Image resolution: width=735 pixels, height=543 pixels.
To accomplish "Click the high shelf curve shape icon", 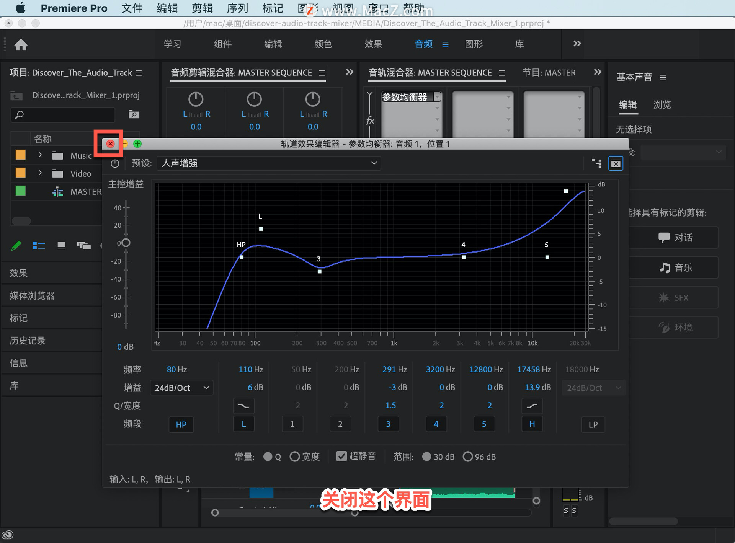I will click(532, 406).
